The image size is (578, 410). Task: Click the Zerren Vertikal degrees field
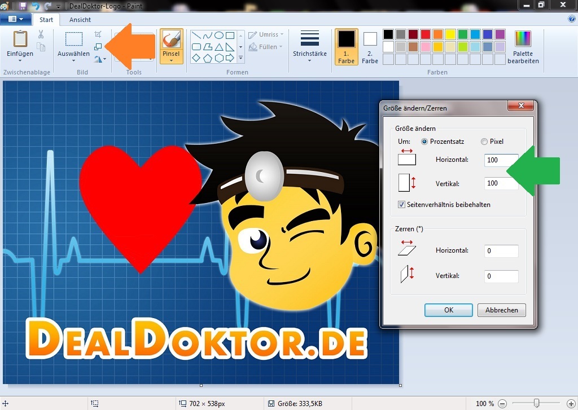coord(501,276)
